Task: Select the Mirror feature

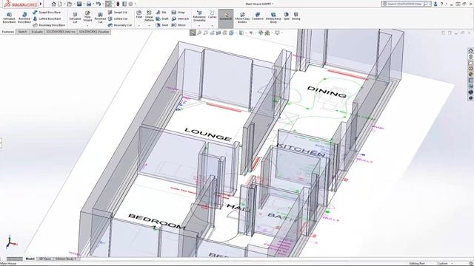Action: tap(178, 25)
